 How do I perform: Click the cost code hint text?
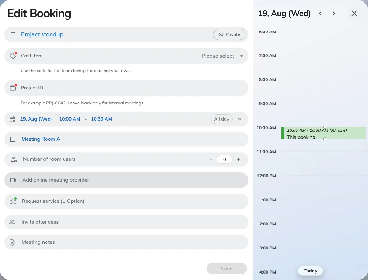point(75,71)
